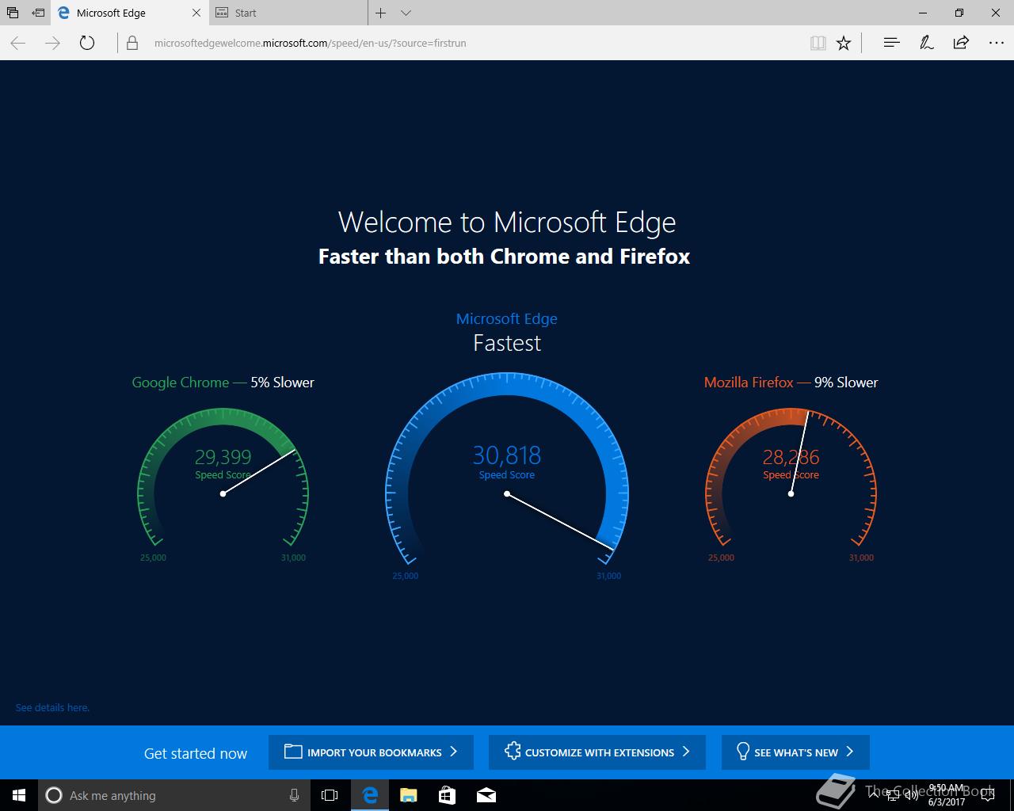Screen dimensions: 1014x811
Task: Click See What's New button
Action: tap(795, 752)
